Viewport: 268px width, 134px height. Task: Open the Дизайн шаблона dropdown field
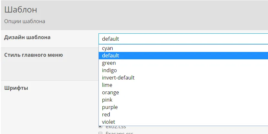tap(183, 39)
